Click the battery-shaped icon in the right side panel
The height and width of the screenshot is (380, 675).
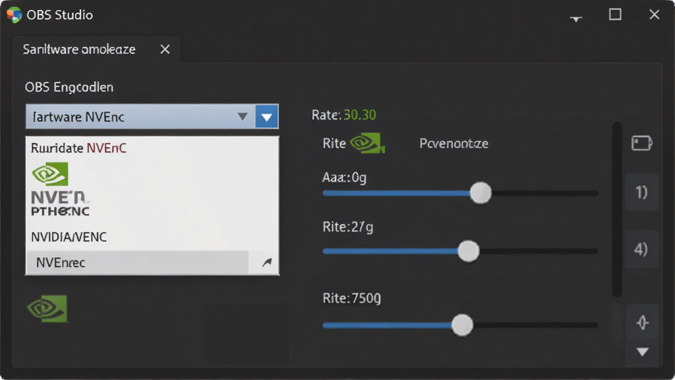pos(642,143)
